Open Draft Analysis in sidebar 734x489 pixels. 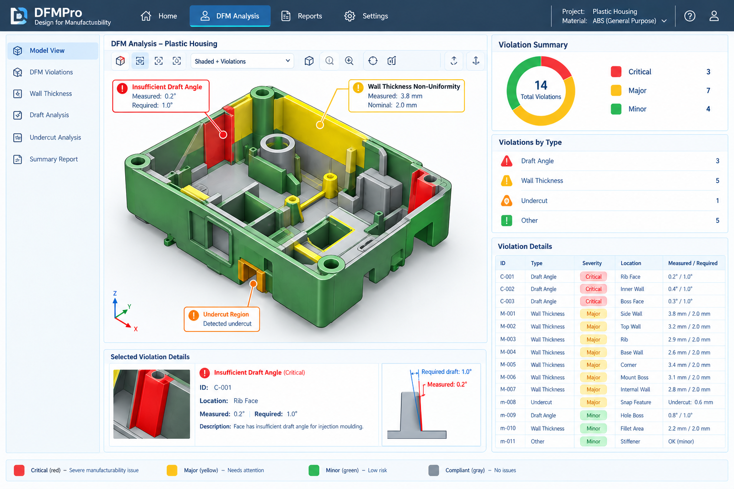pyautogui.click(x=53, y=115)
